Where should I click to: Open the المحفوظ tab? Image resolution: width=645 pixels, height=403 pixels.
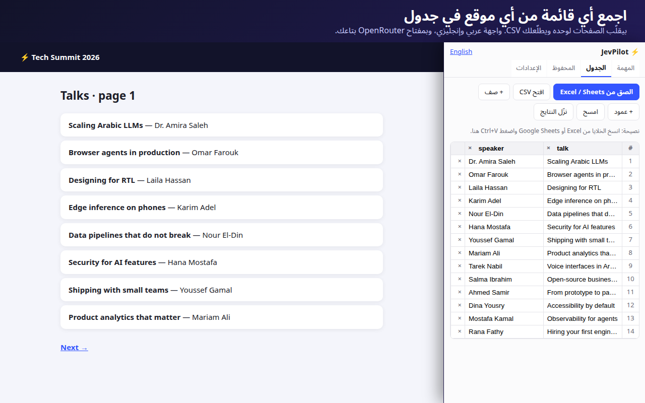(563, 68)
